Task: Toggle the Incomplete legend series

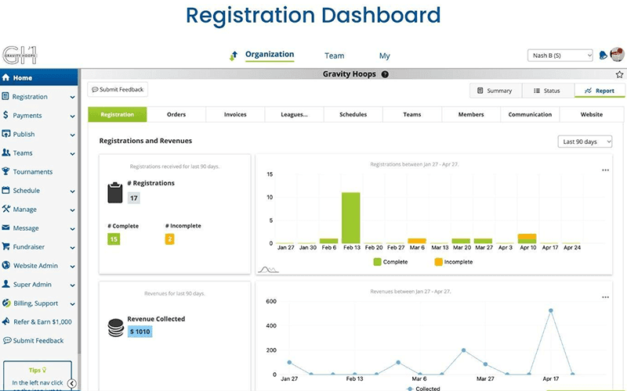Action: point(454,262)
